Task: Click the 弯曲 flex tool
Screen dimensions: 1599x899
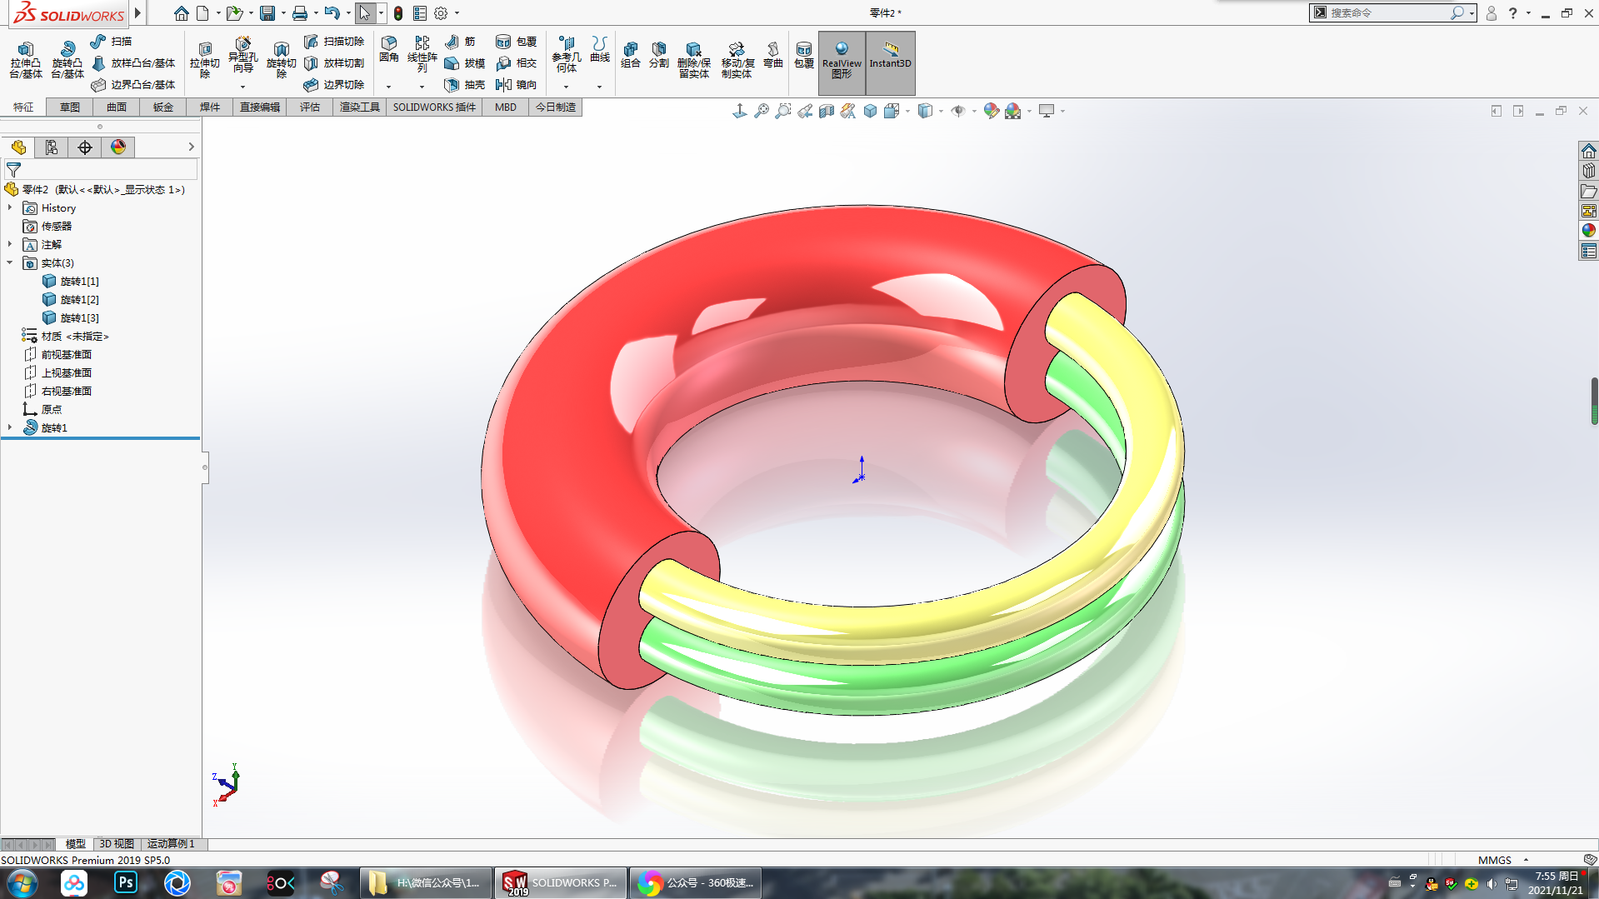Action: tap(772, 54)
